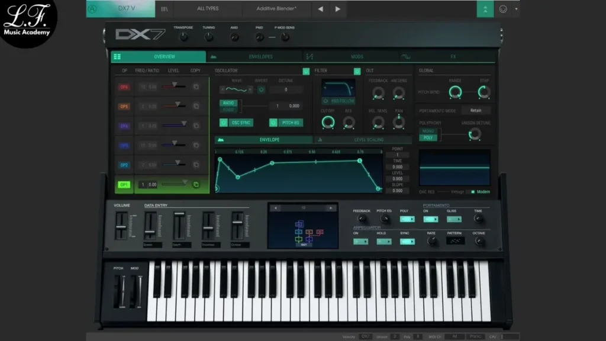
Task: Click the Level Scaling bar-chart icon
Action: [321, 140]
